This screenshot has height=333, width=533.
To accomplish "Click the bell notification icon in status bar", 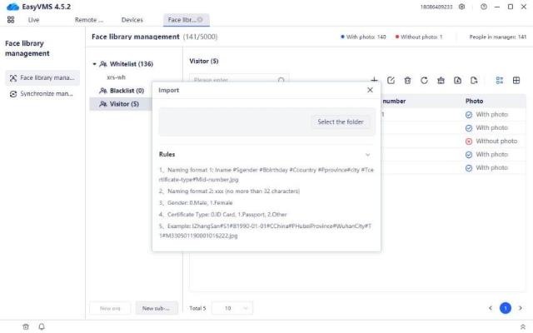I will click(x=42, y=326).
